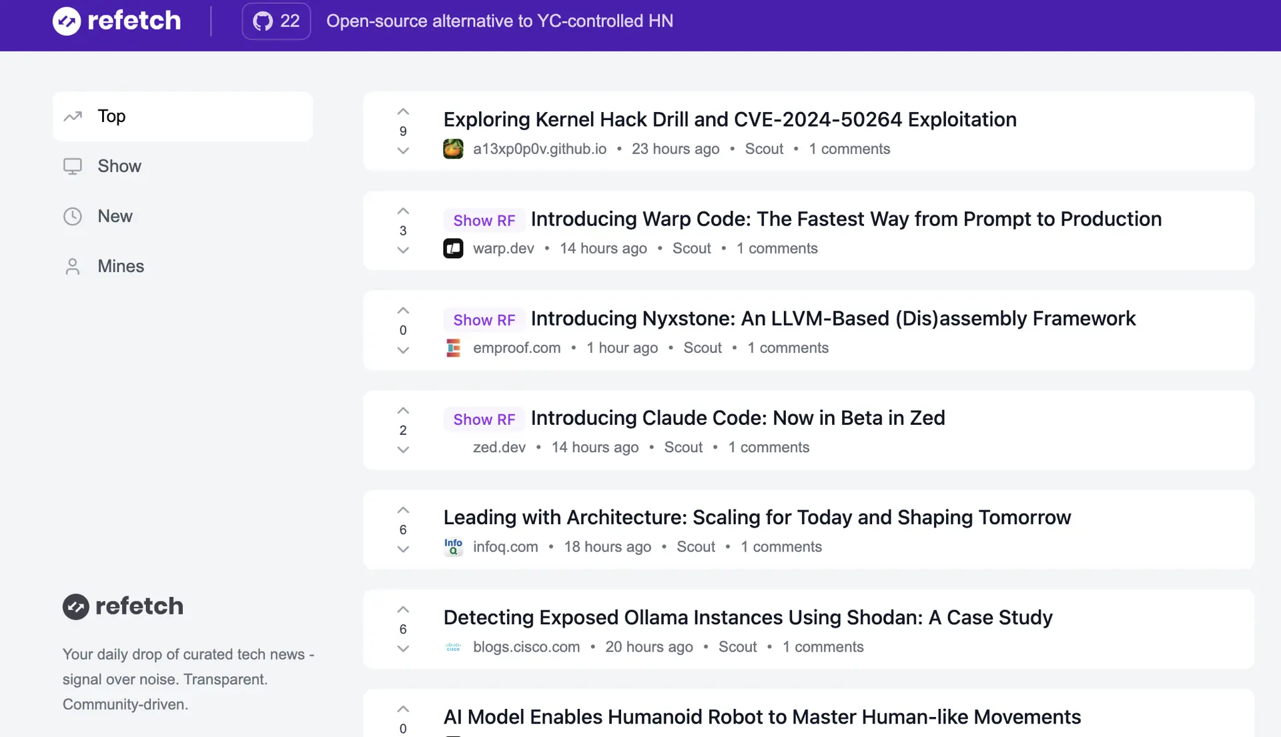
Task: Open GitHub star button showing 22
Action: [276, 21]
